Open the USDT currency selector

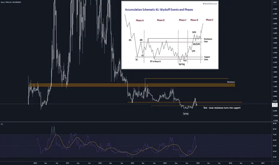point(275,2)
